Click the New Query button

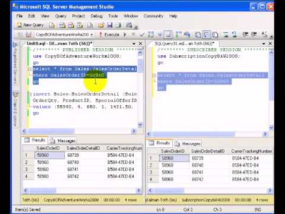tap(30, 25)
